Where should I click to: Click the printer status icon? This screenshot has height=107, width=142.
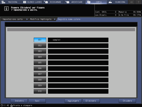[x=12, y=105]
